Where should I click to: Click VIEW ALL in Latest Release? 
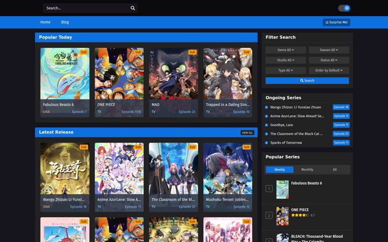click(x=247, y=133)
